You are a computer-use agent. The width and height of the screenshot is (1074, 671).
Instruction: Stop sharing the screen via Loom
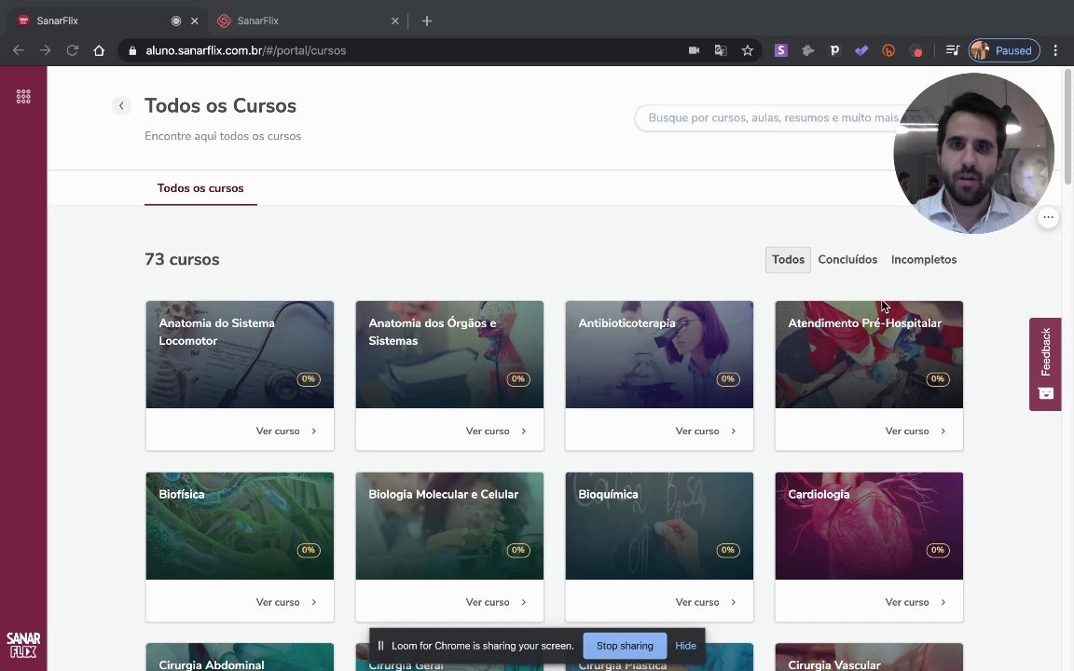pos(625,646)
